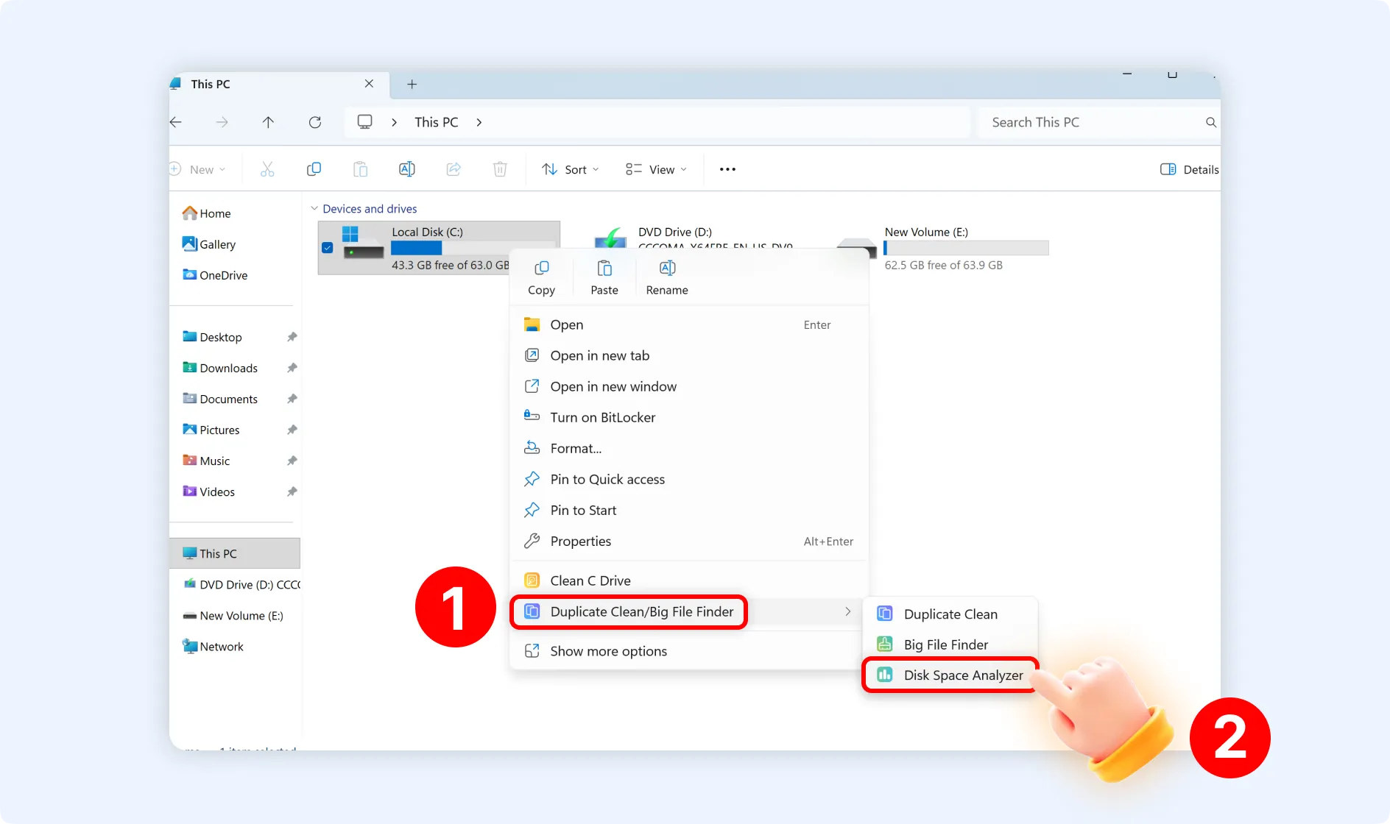Viewport: 1390px width, 824px height.
Task: Click the Details button
Action: [x=1188, y=169]
